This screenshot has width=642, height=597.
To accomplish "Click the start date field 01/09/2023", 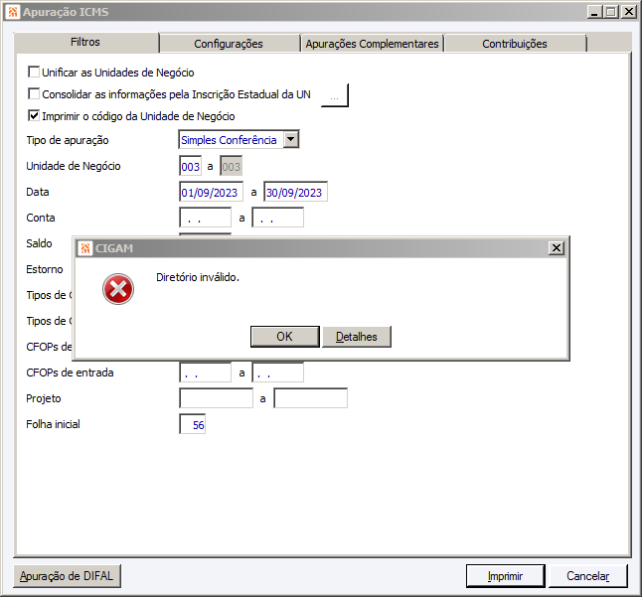I will coord(212,192).
